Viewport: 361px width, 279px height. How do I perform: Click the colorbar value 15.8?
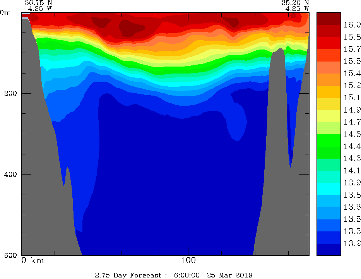coord(352,37)
